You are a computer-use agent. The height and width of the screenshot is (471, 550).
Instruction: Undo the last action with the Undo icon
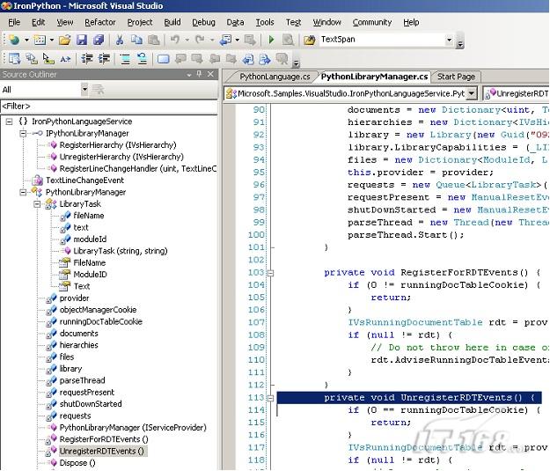tap(175, 40)
